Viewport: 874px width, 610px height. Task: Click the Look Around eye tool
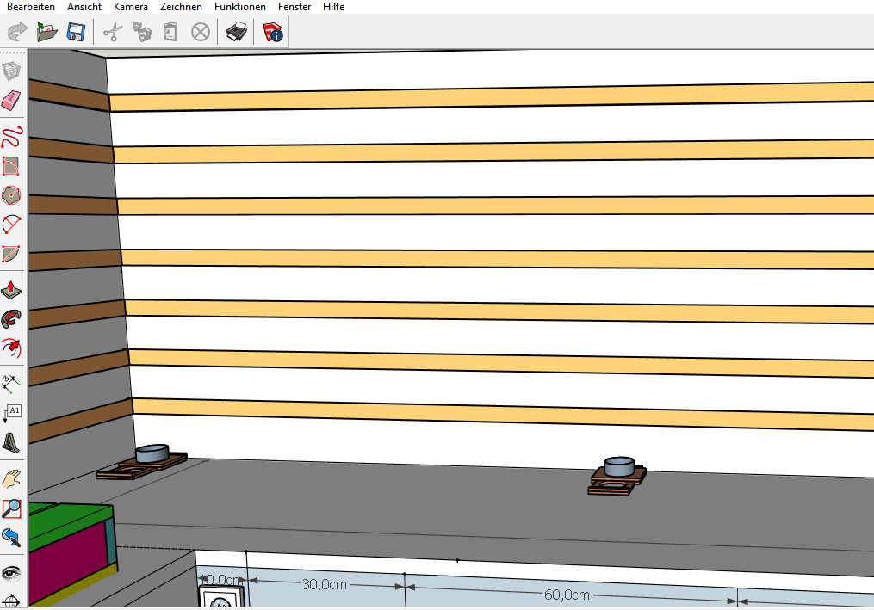[x=12, y=572]
